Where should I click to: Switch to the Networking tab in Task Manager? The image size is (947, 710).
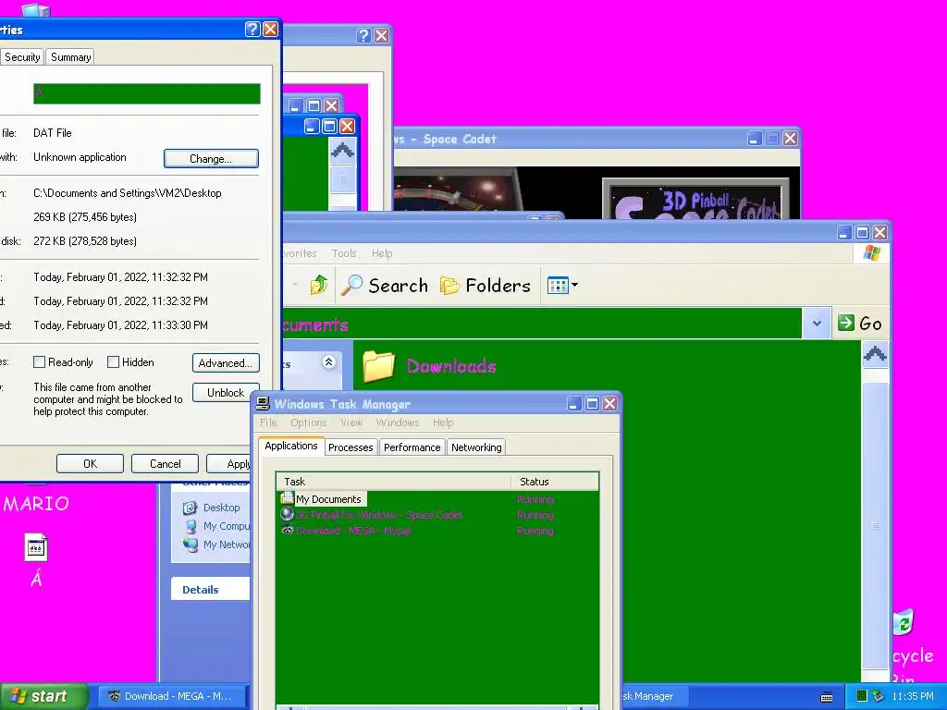[x=476, y=447]
